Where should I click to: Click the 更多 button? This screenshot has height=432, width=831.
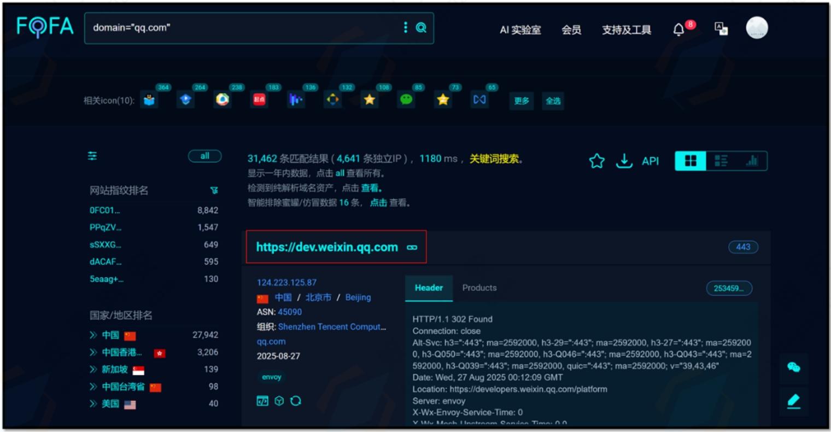[522, 101]
